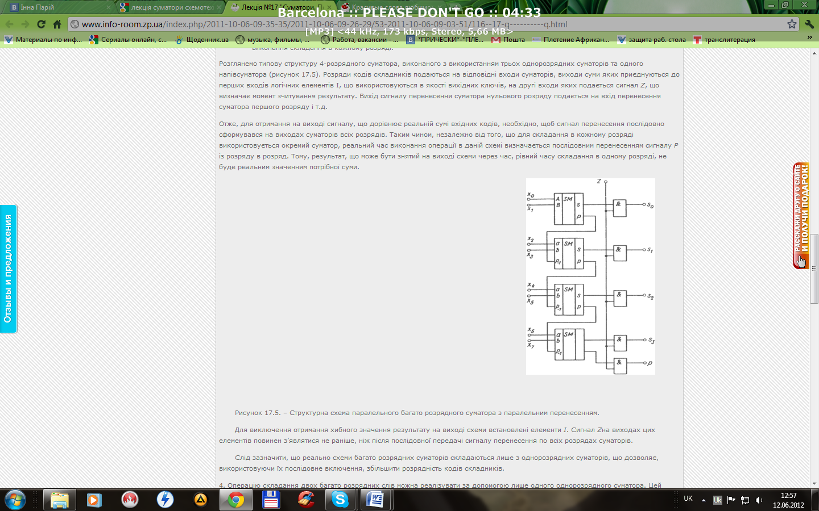Open the red round app taskbar icon
This screenshot has height=511, width=819.
[130, 500]
